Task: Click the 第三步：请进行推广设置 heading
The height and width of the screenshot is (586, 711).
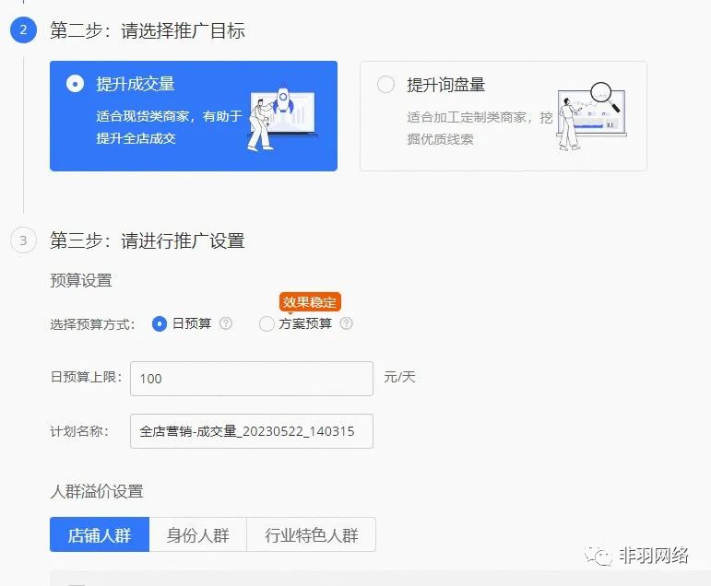Action: 147,241
